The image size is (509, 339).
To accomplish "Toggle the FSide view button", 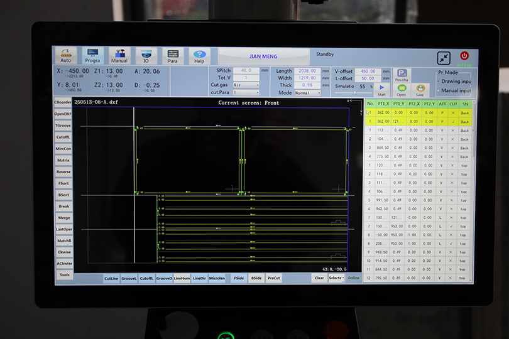I will click(x=239, y=277).
